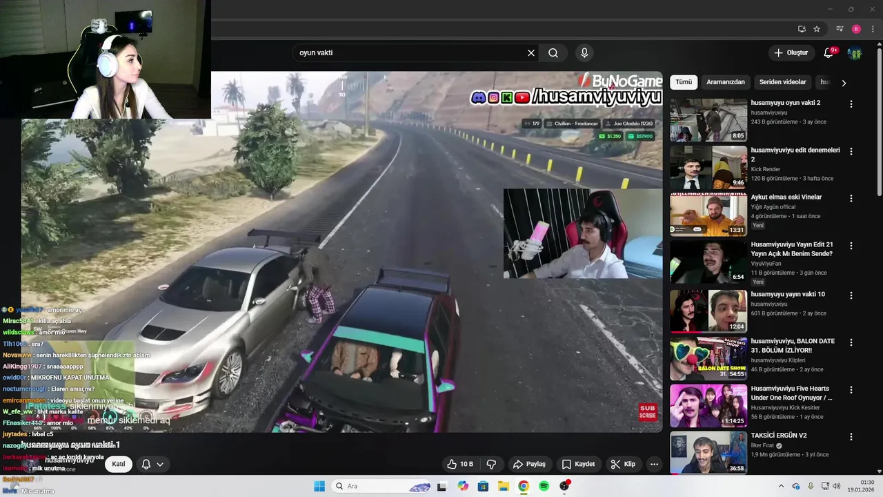Like the video with thumbs up
Image resolution: width=883 pixels, height=497 pixels.
(459, 464)
